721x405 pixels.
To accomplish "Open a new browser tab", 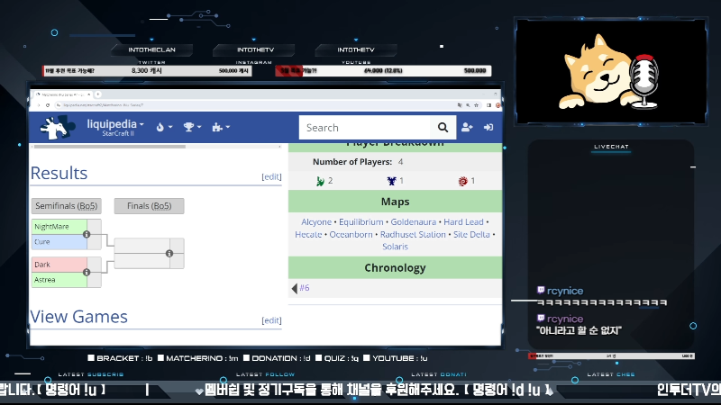I will coord(98,94).
